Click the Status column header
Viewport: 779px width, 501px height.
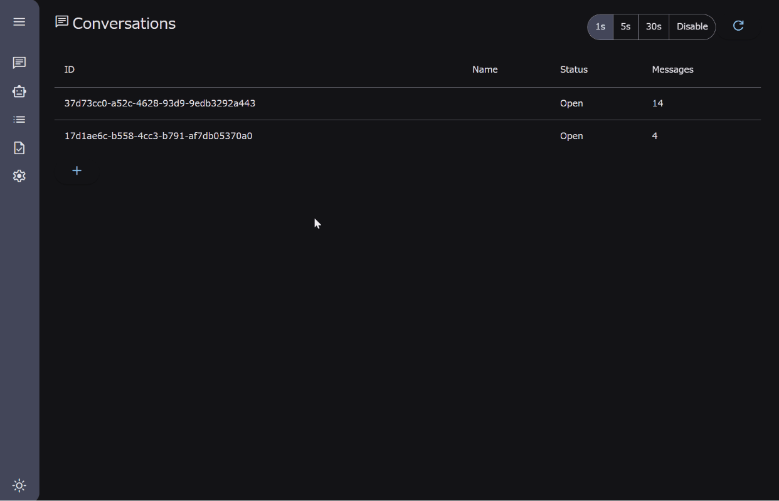574,70
